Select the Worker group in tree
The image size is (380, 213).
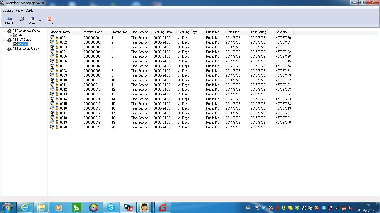tap(23, 44)
